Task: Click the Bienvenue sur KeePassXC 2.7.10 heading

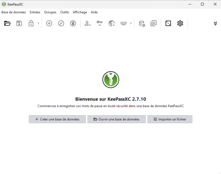Action: (111, 99)
